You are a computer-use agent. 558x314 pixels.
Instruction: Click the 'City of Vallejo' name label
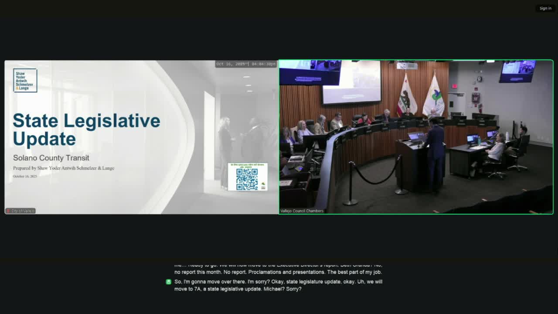20,211
